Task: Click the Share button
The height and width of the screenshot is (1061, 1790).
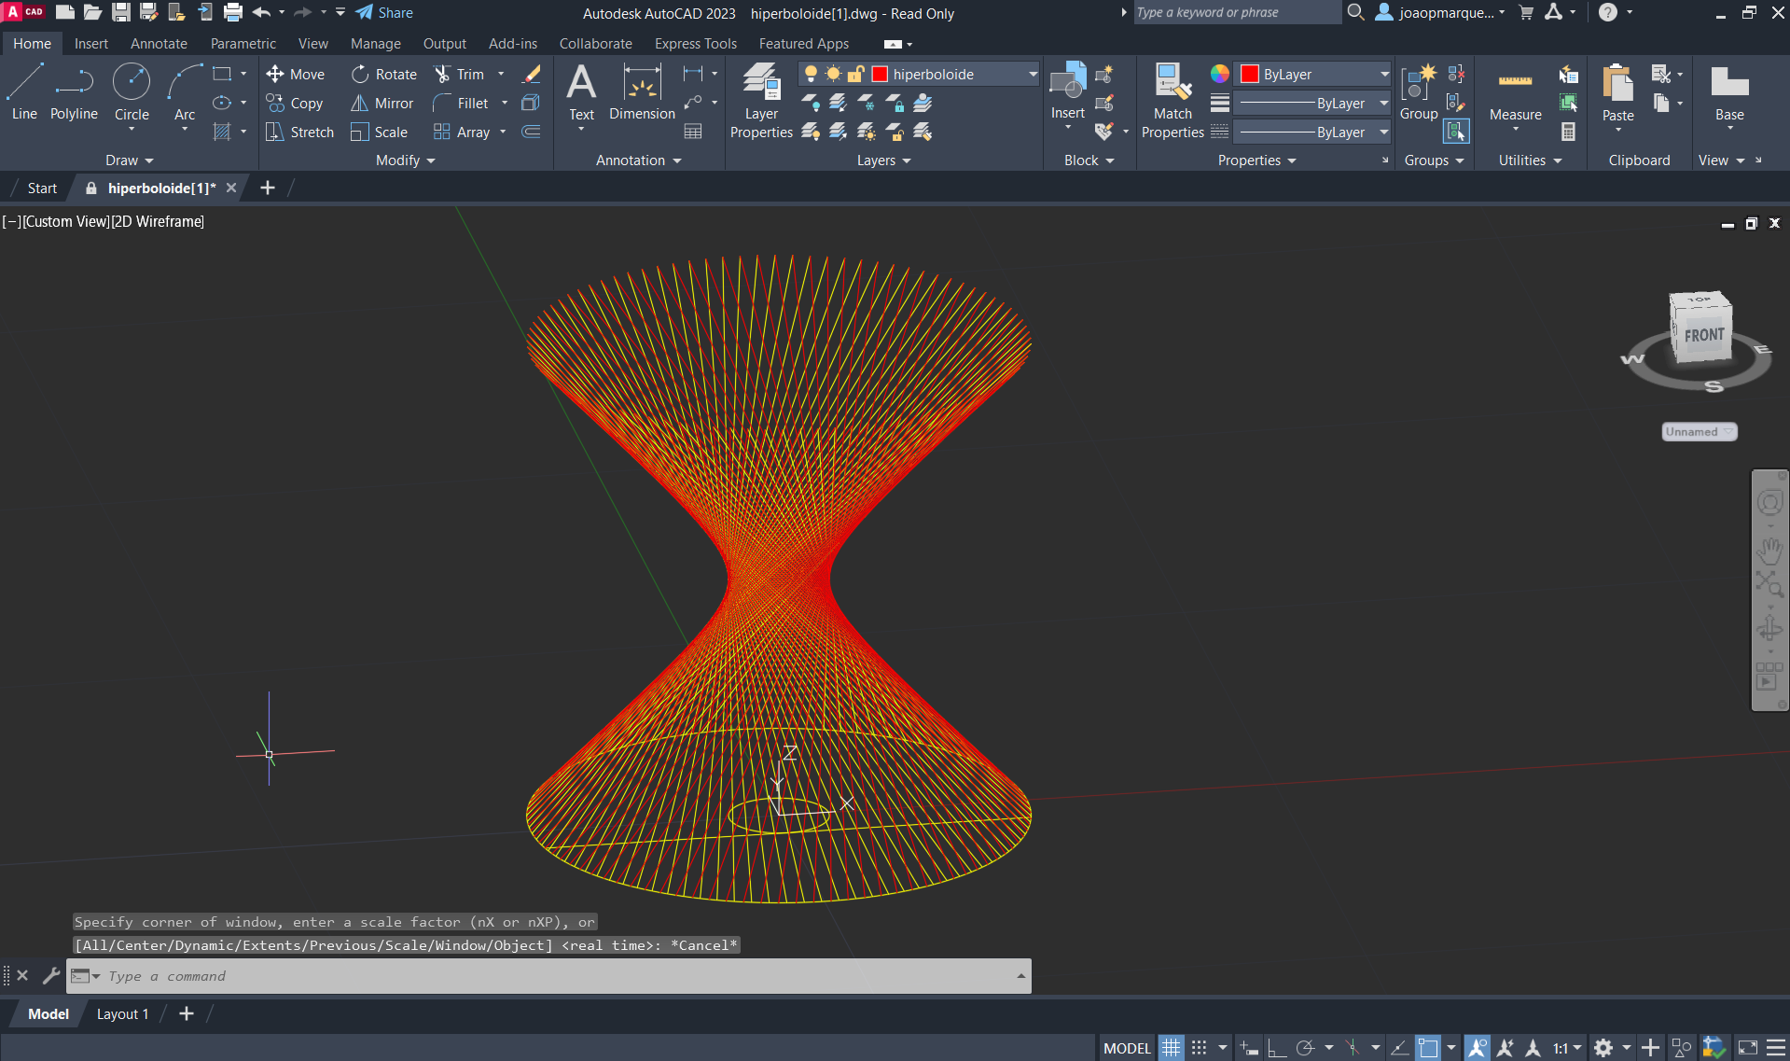Action: click(384, 13)
